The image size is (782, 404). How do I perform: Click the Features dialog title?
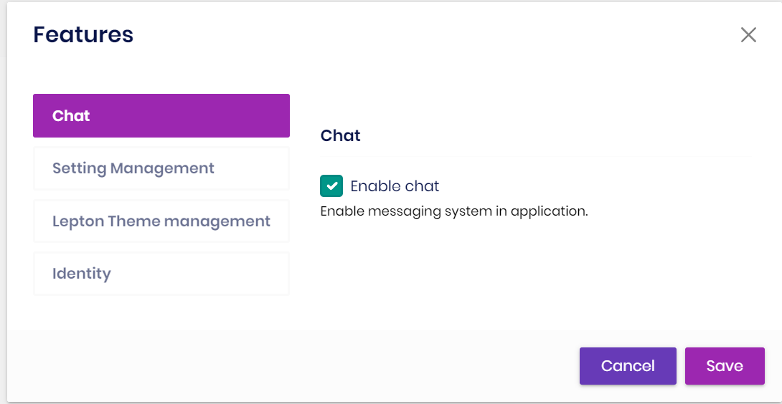pyautogui.click(x=83, y=34)
